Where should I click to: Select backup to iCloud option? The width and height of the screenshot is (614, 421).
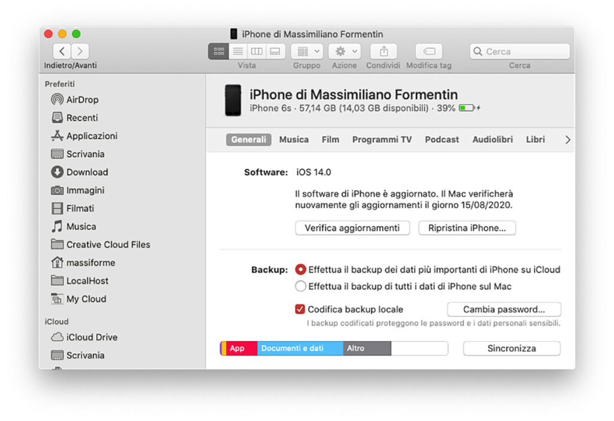pos(300,269)
